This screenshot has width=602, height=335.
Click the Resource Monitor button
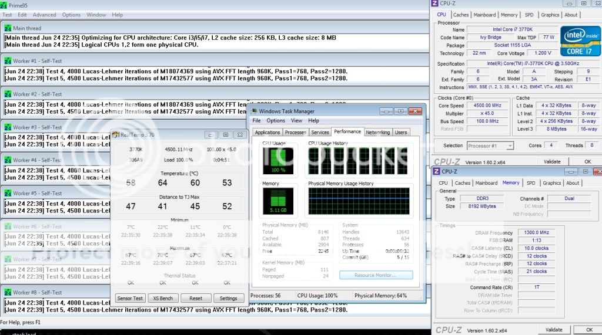point(376,275)
